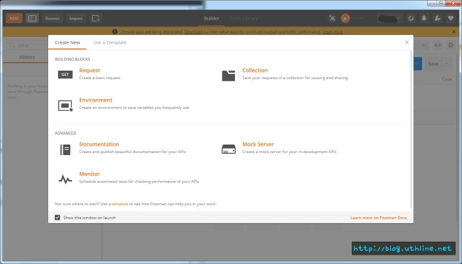
Task: Open settings wrench icon
Action: (438, 18)
